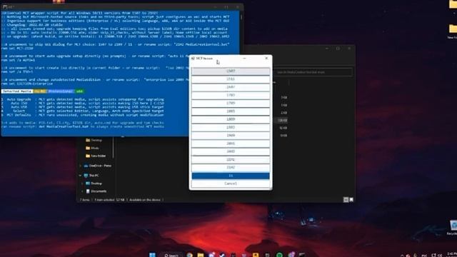This screenshot has height=257, width=457.
Task: Click 'Detected Media' badge in console
Action: pos(17,91)
